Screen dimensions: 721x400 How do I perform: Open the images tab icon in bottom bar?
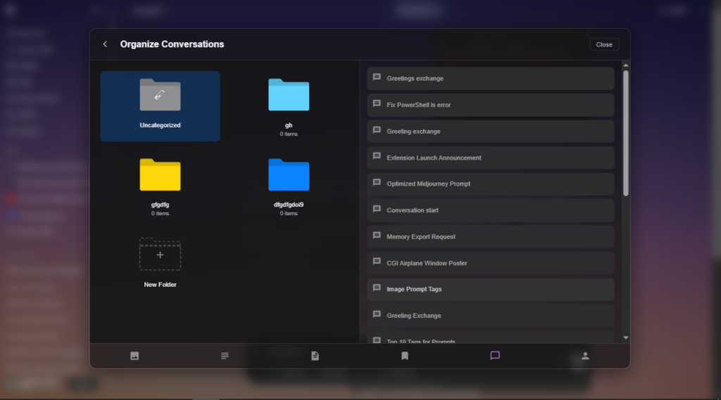tap(134, 356)
